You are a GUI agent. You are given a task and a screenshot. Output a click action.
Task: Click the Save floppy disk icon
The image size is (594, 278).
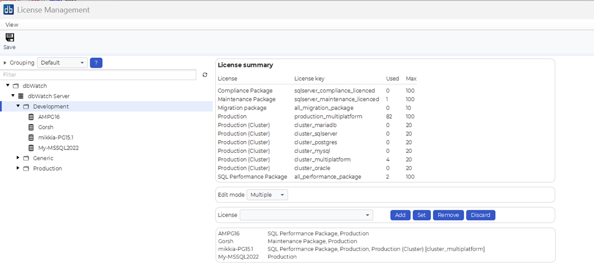pyautogui.click(x=10, y=37)
